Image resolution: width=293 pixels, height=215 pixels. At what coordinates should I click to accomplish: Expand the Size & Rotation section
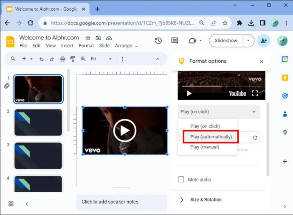206,200
